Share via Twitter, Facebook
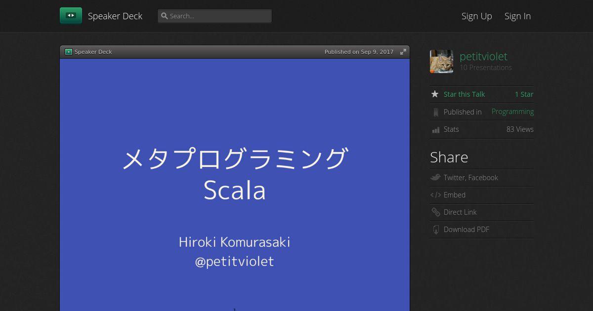593x311 pixels. pos(470,178)
